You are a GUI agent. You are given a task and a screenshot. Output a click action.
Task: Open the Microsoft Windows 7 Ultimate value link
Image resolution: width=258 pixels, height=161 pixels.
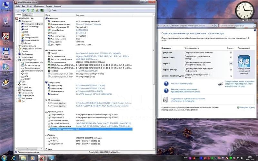pos(88,24)
